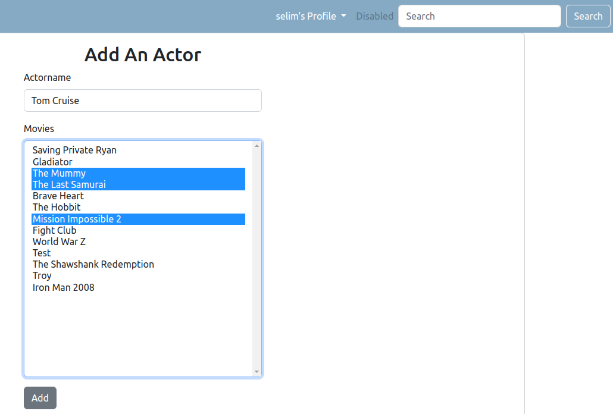Pick The Hobbit in movies list
This screenshot has width=613, height=414.
click(139, 208)
